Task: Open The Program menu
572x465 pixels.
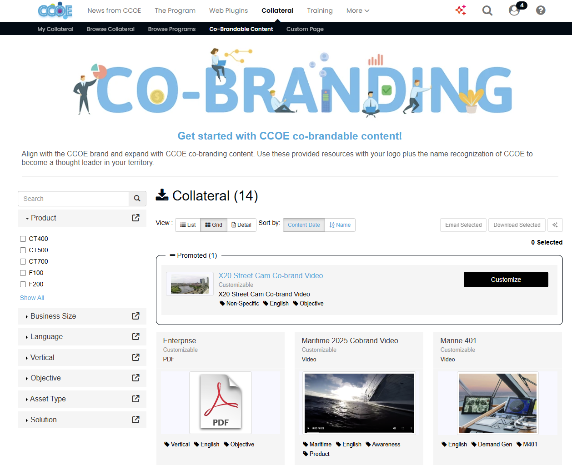Action: tap(175, 10)
